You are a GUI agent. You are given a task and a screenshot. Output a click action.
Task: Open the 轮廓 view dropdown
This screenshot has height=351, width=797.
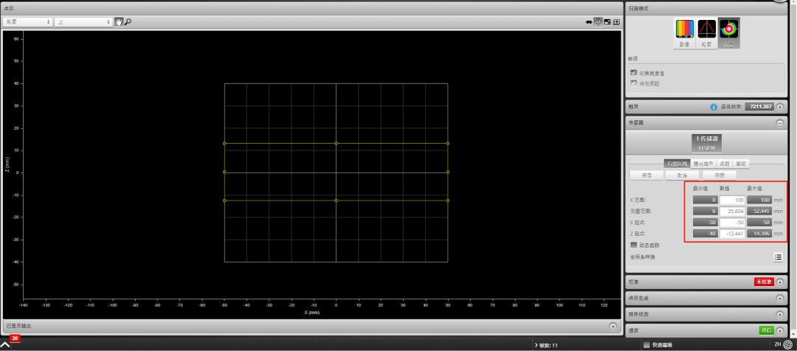28,22
